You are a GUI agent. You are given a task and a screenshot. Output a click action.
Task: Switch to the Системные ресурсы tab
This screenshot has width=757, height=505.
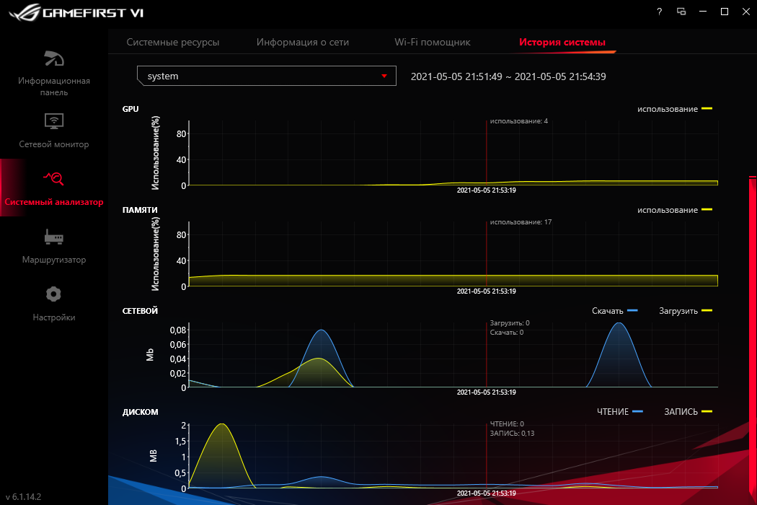click(x=173, y=42)
